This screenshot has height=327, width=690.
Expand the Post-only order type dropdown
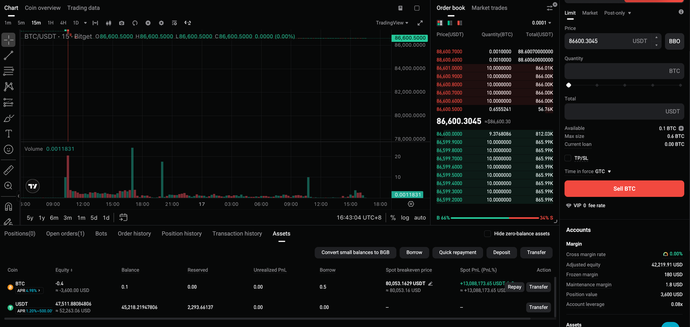(x=618, y=13)
